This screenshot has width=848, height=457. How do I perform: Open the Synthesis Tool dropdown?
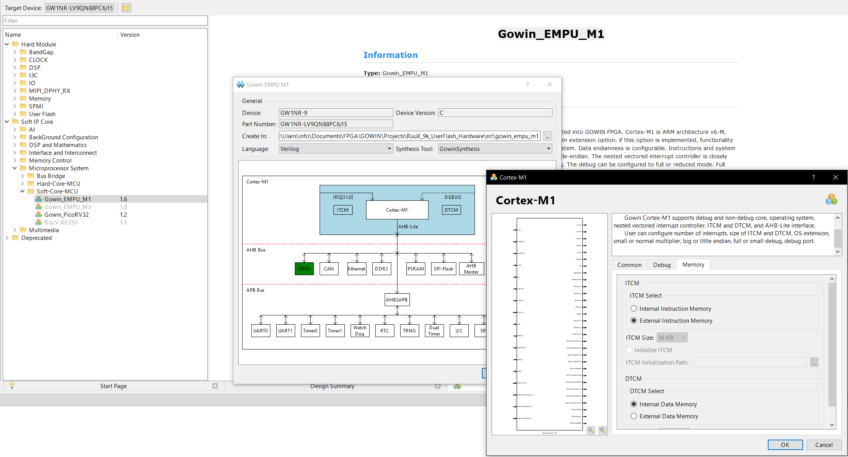pyautogui.click(x=495, y=149)
